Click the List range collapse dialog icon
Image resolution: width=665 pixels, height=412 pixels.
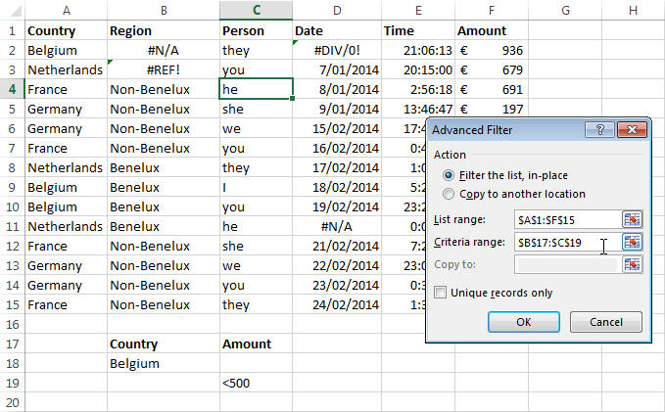click(x=632, y=219)
